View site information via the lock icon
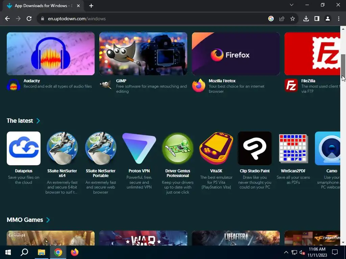This screenshot has width=346, height=259. (x=43, y=19)
